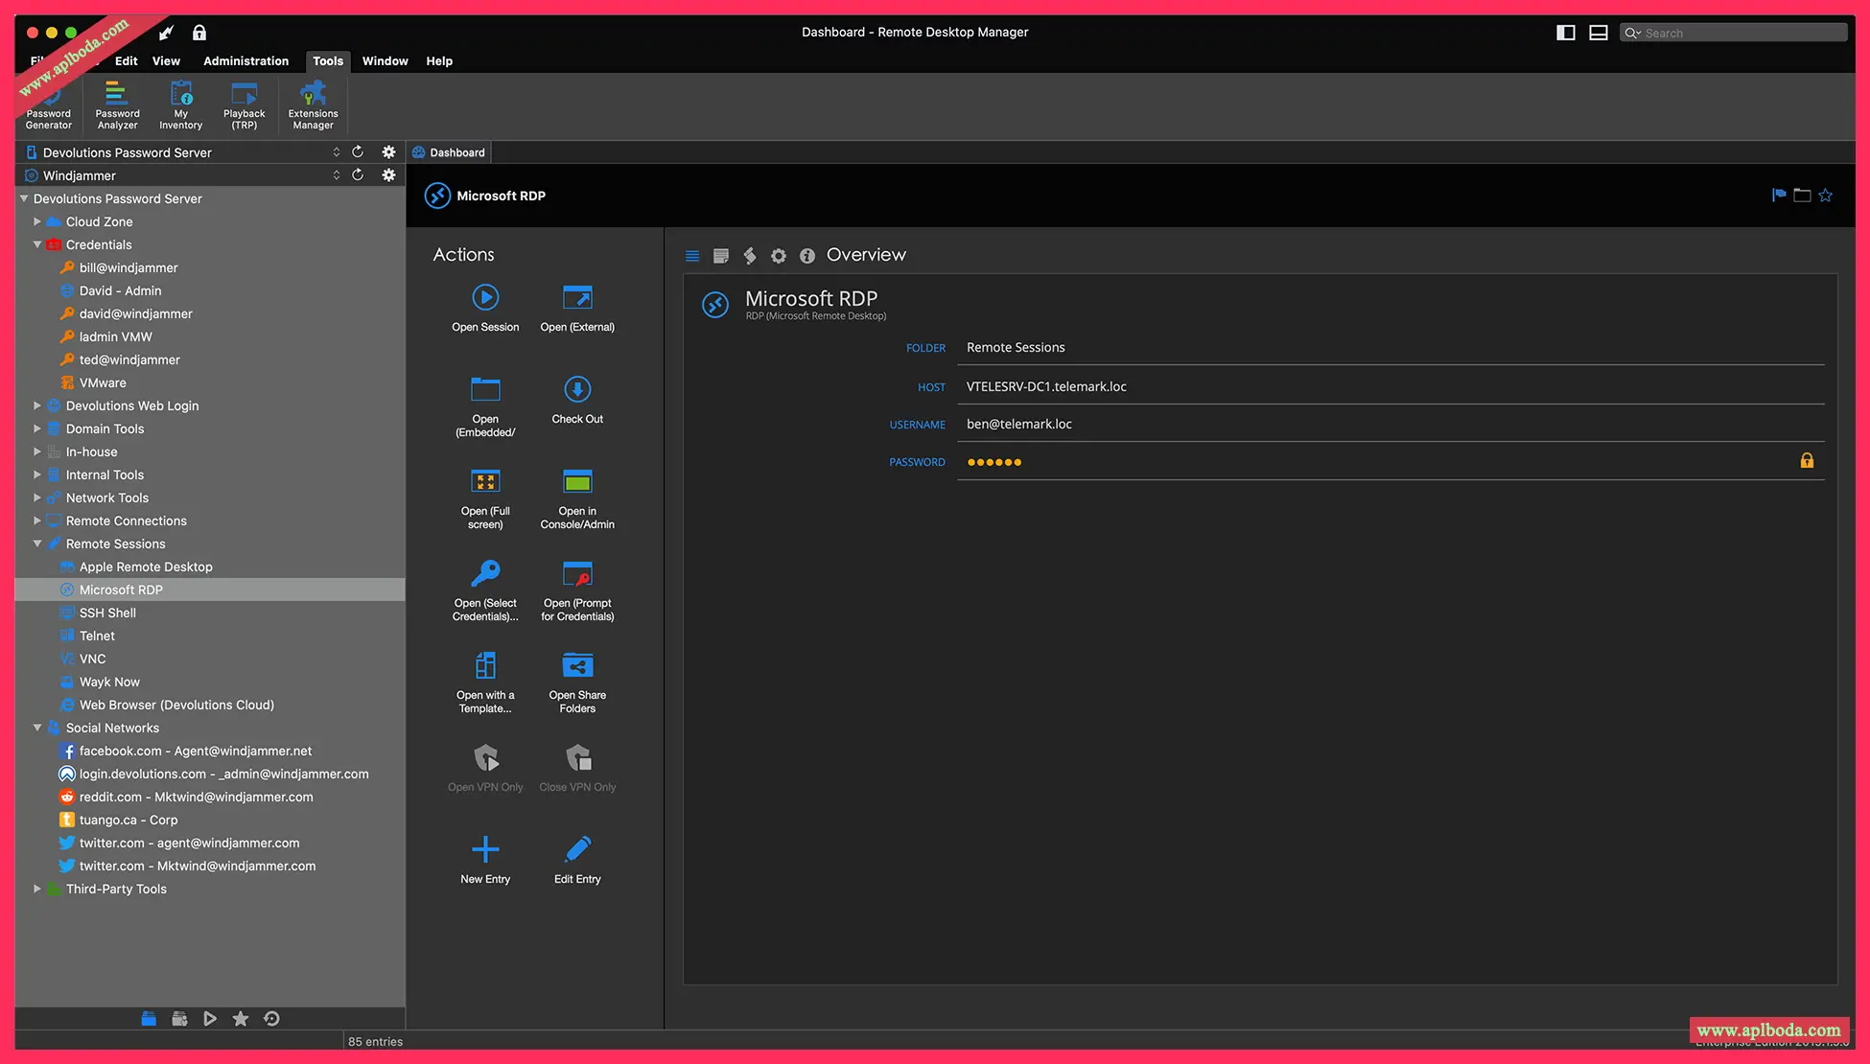Collapse the Credentials folder
This screenshot has height=1064, width=1870.
pyautogui.click(x=37, y=244)
